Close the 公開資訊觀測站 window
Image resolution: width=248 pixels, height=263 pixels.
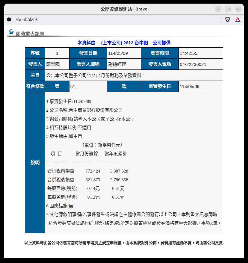coord(238,9)
